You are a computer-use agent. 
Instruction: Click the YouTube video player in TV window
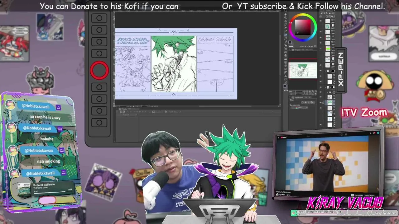coord(327,164)
